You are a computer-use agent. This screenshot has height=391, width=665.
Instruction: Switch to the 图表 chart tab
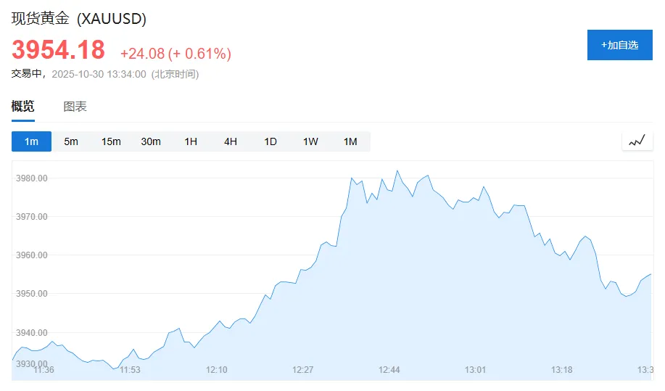tap(75, 107)
